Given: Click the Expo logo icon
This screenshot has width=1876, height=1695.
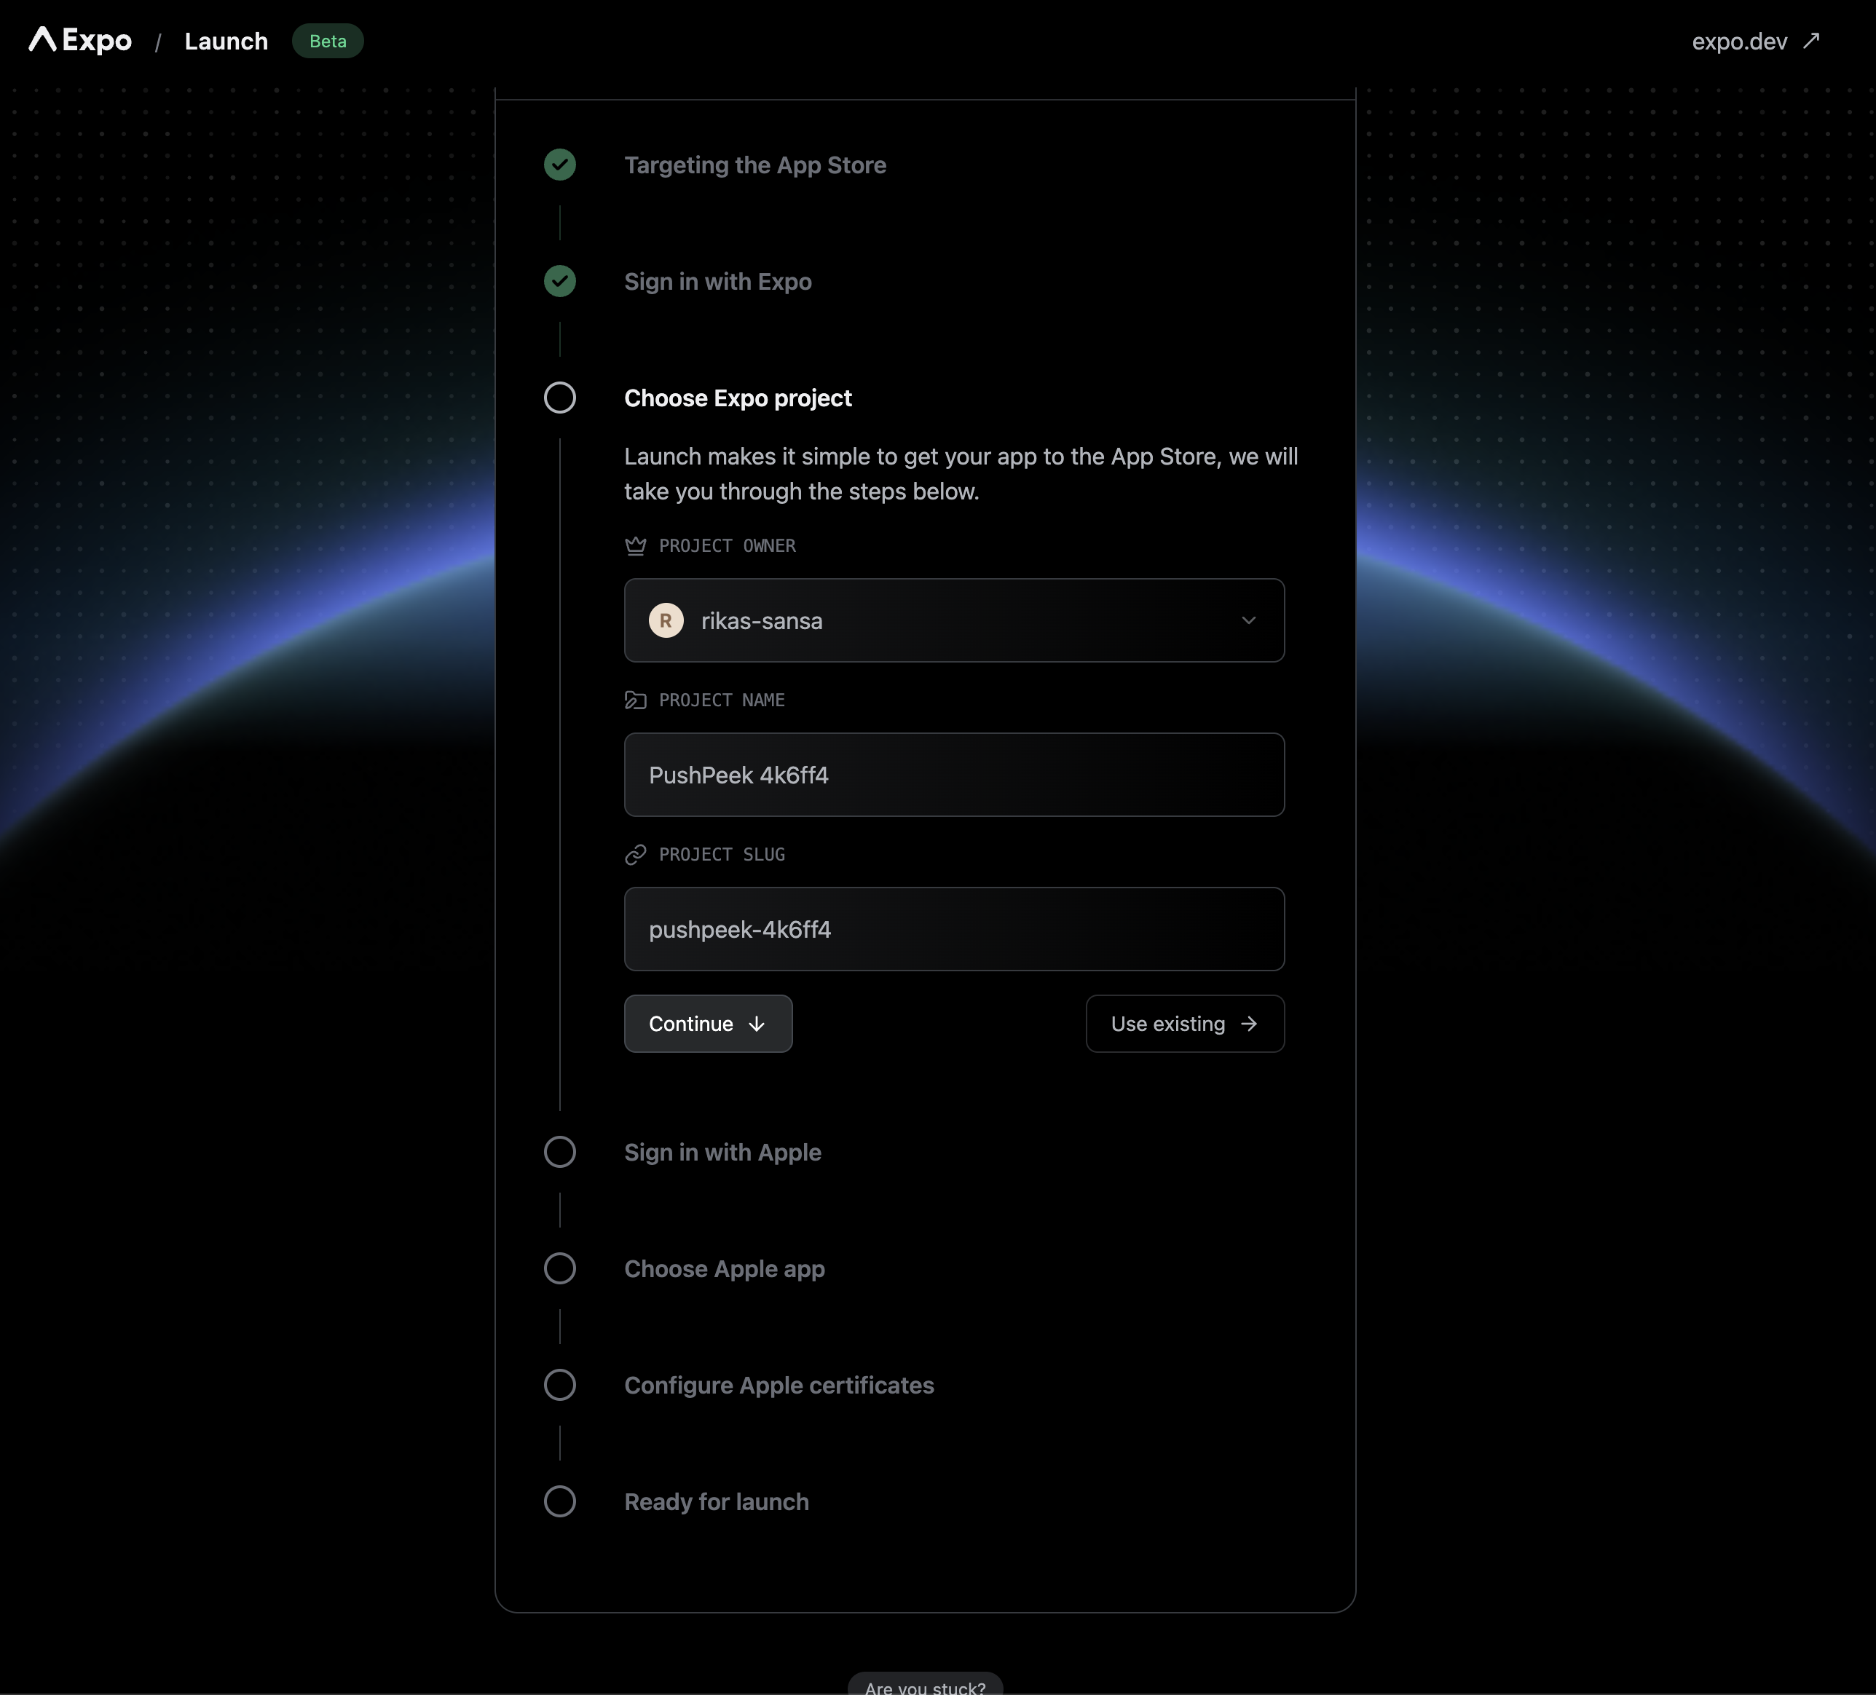Looking at the screenshot, I should click(43, 39).
